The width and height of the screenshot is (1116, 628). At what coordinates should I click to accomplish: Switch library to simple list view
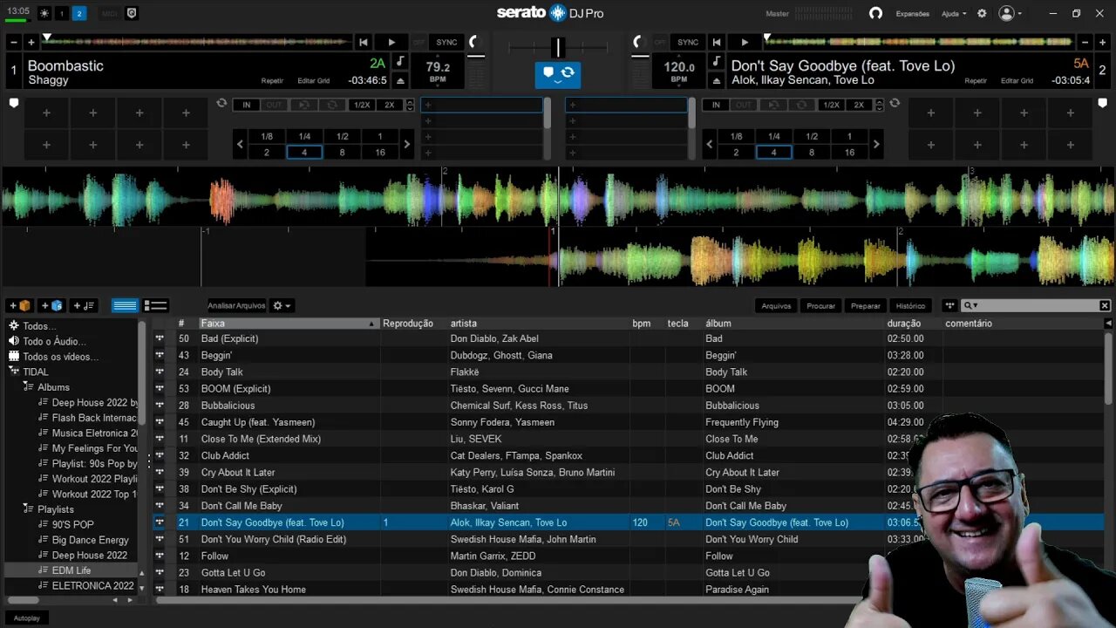[126, 305]
